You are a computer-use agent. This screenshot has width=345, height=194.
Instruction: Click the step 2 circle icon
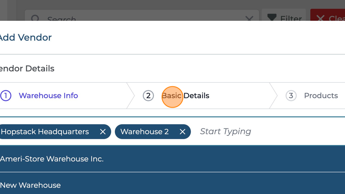148,96
